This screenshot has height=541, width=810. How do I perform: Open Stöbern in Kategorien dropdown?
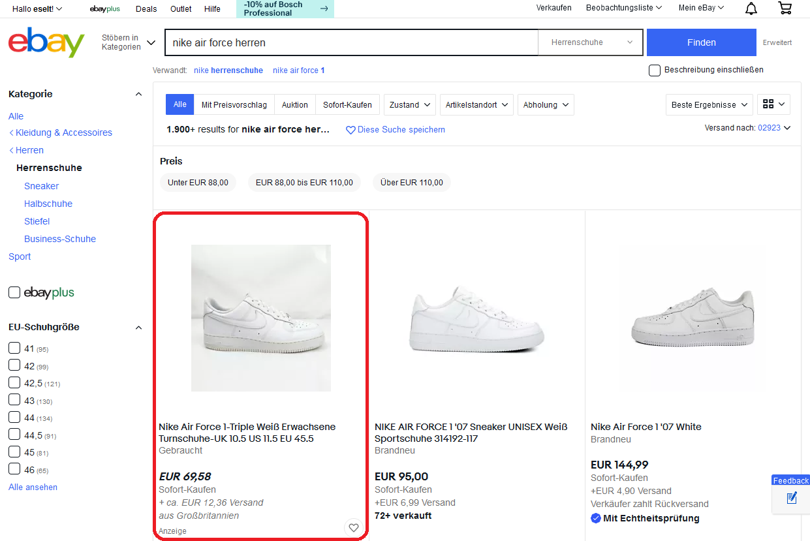[129, 42]
